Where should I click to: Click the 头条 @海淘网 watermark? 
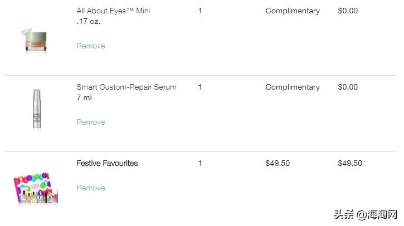click(x=364, y=214)
